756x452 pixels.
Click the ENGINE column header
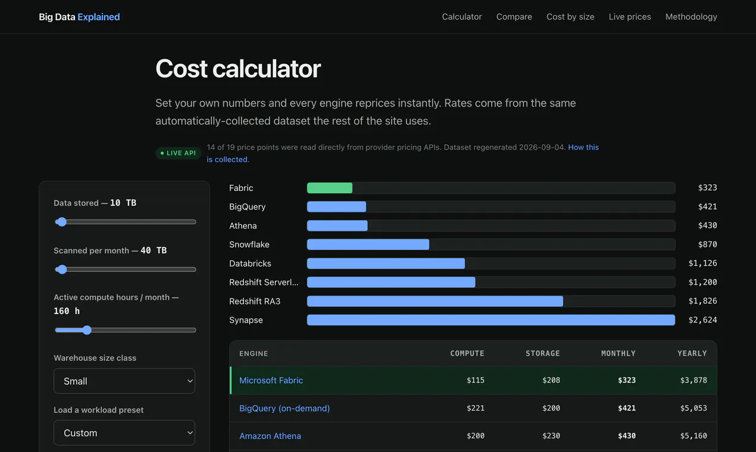coord(254,353)
